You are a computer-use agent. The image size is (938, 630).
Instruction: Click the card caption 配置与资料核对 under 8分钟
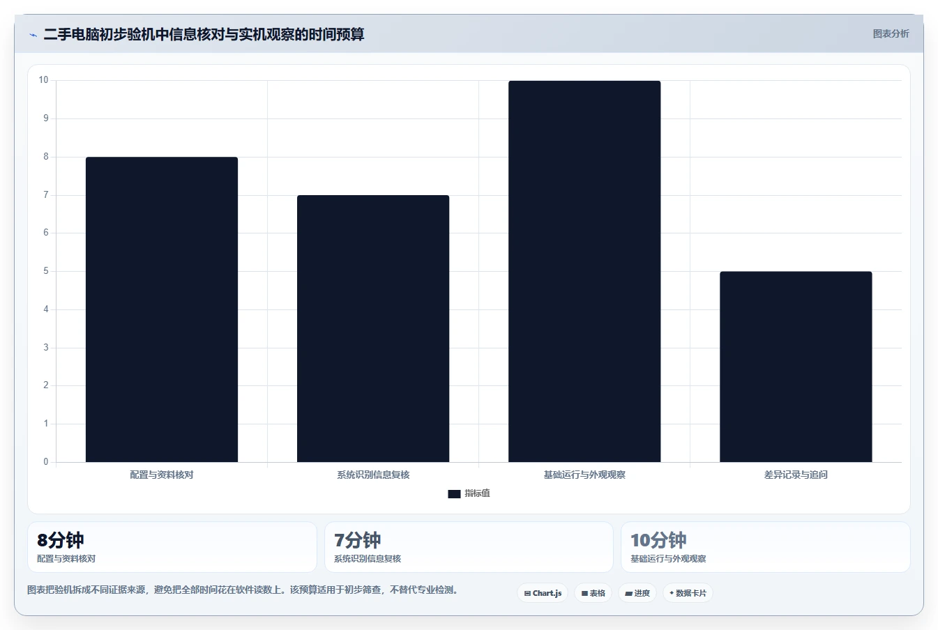66,559
